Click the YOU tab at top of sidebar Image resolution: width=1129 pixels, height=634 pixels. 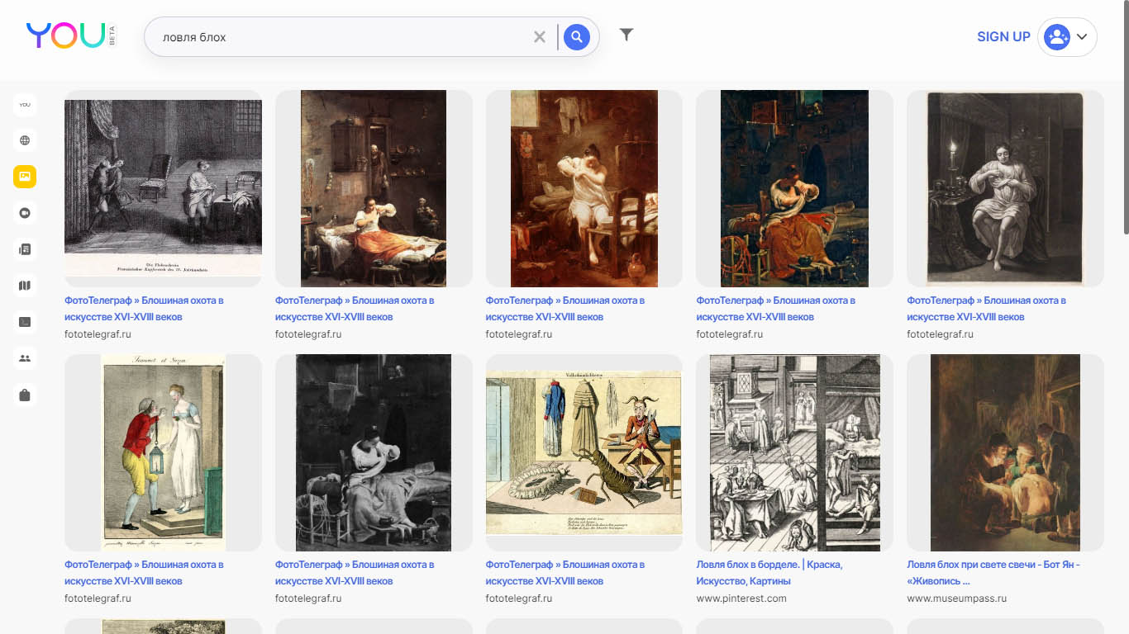(25, 105)
